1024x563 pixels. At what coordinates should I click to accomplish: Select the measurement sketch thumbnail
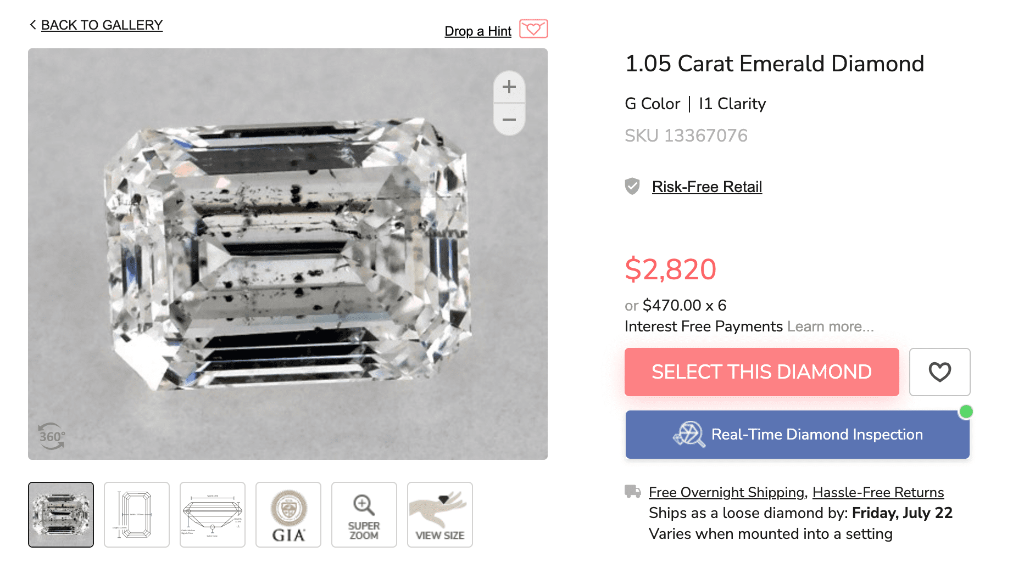[x=137, y=514]
